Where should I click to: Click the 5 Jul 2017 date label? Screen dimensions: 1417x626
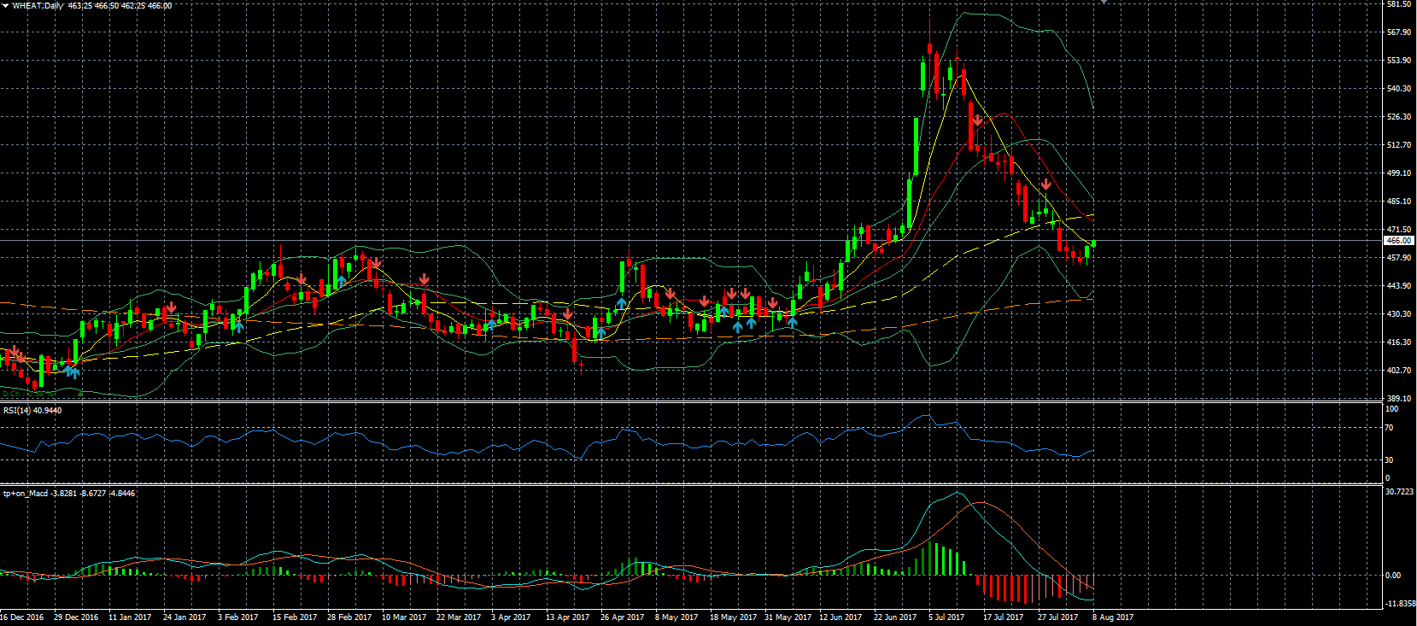tap(946, 617)
